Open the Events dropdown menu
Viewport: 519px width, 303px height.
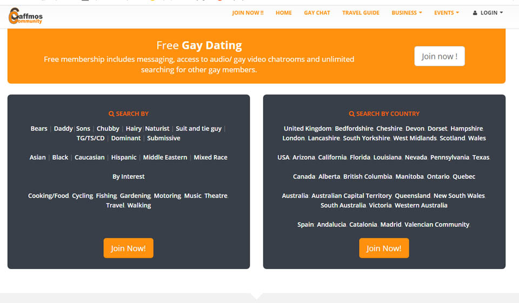(x=447, y=13)
